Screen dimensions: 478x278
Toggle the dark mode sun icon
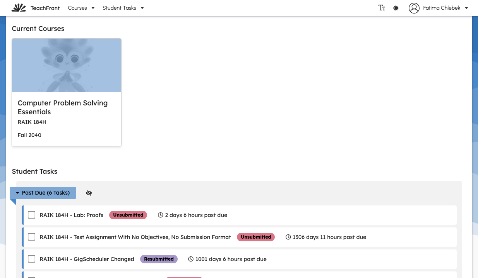point(396,8)
